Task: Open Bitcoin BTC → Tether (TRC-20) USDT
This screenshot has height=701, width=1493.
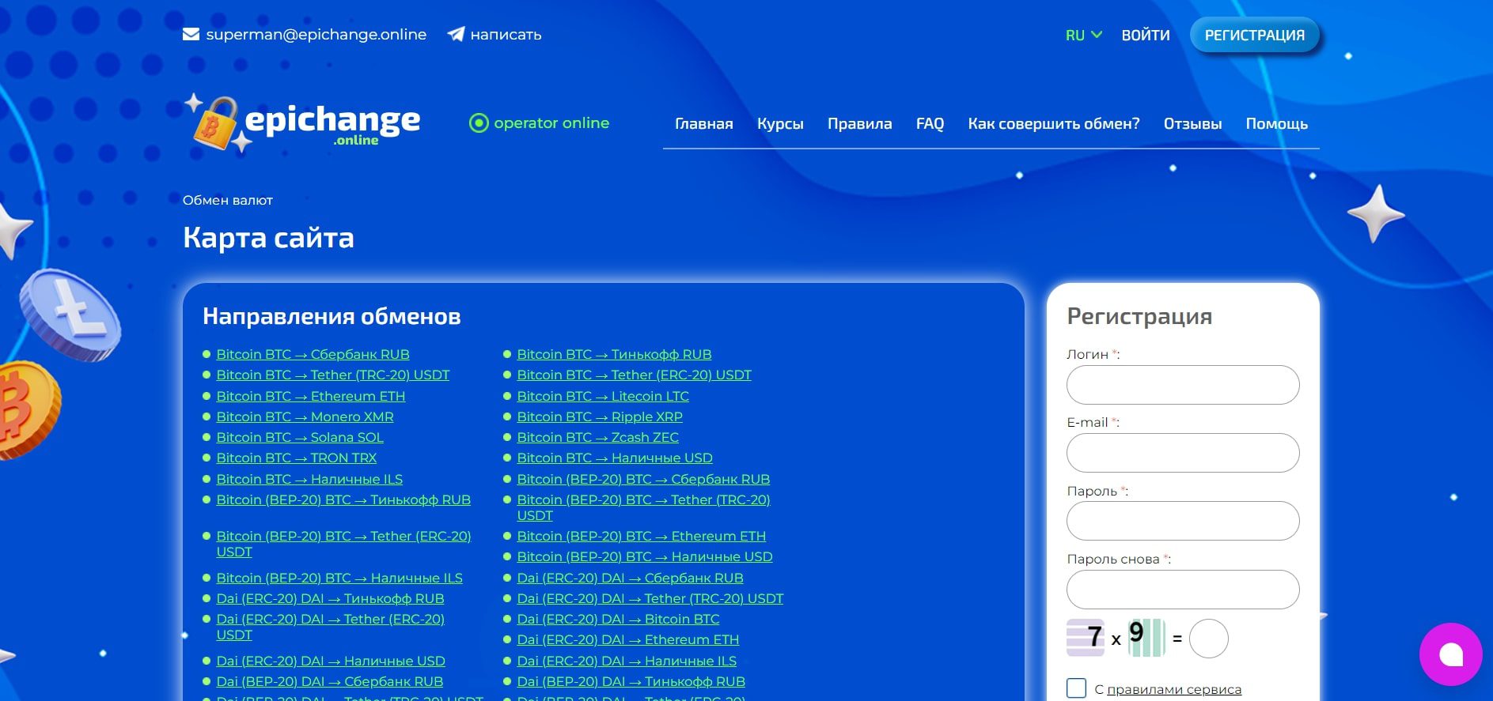Action: click(332, 375)
